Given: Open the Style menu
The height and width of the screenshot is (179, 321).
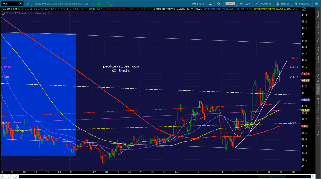Looking at the screenshot, I should [x=245, y=4].
